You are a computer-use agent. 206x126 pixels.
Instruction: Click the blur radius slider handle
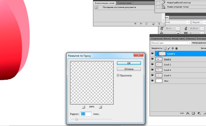pyautogui.click(x=77, y=119)
